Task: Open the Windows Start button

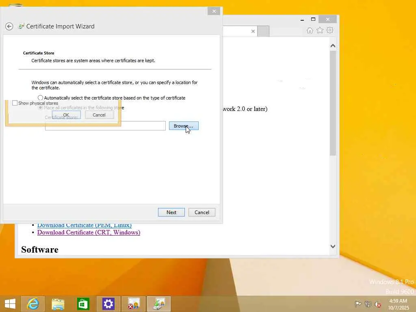Action: pyautogui.click(x=10, y=304)
